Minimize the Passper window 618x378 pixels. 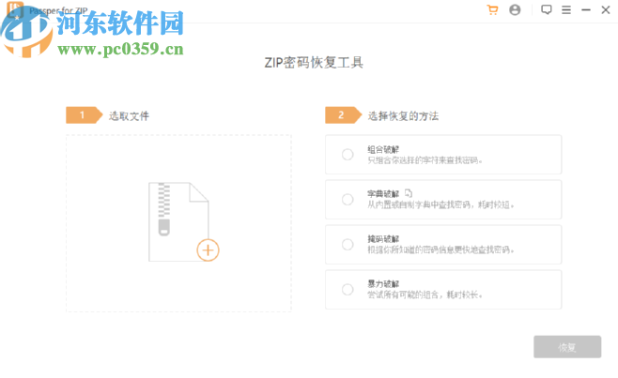tap(588, 9)
